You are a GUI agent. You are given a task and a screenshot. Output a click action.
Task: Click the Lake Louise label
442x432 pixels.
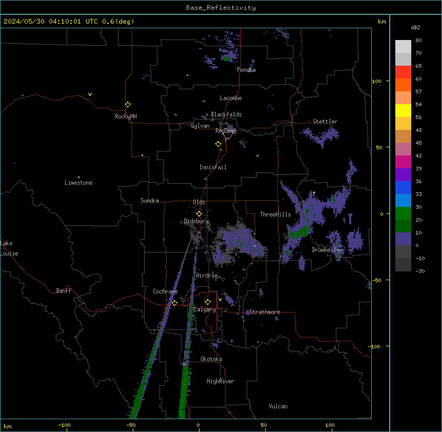point(9,248)
